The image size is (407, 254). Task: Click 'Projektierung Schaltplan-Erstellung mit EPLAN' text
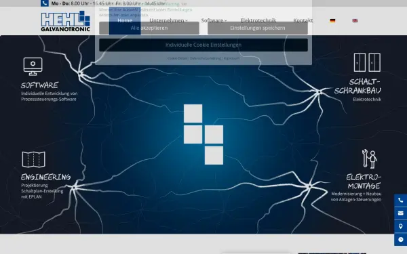click(x=42, y=191)
